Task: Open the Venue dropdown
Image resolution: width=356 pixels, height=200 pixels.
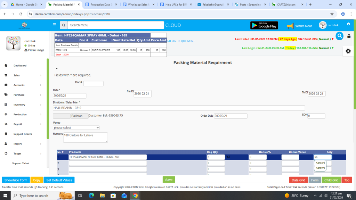Action: 76,128
